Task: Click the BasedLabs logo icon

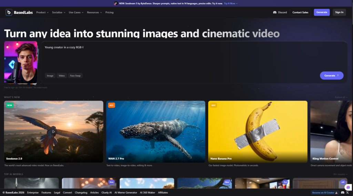Action: click(x=9, y=12)
